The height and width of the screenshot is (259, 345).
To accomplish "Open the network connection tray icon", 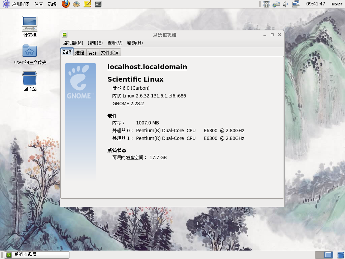I will pyautogui.click(x=296, y=4).
